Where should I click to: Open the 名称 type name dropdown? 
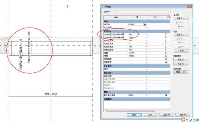click(x=169, y=12)
